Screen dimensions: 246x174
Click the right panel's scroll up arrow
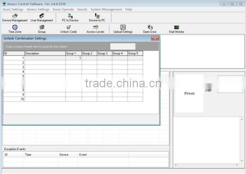coord(242,119)
